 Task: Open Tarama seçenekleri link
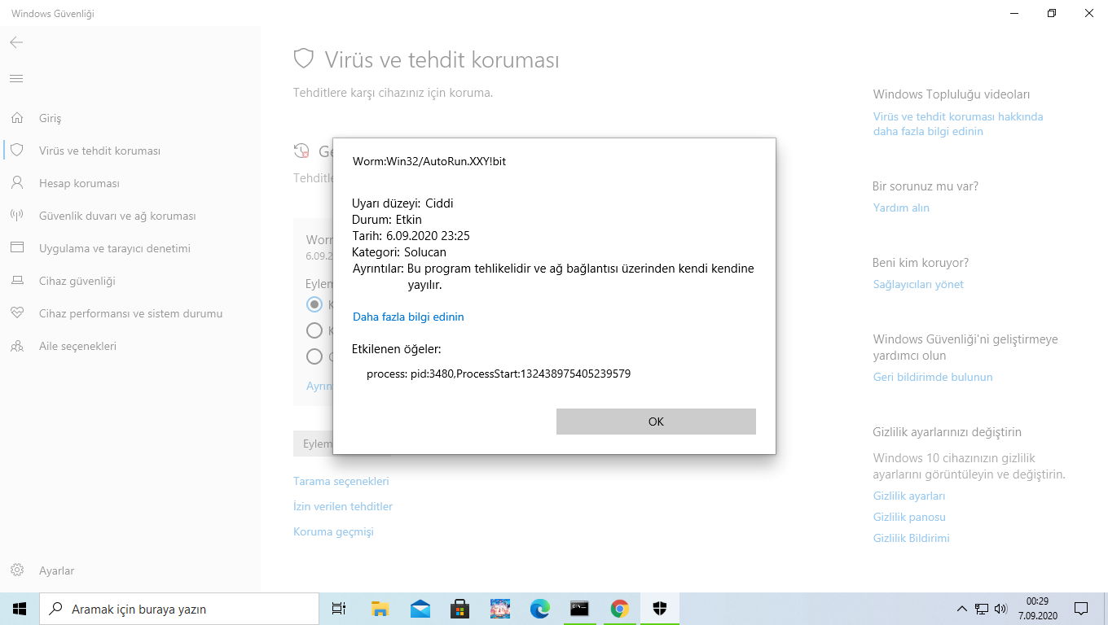point(341,481)
